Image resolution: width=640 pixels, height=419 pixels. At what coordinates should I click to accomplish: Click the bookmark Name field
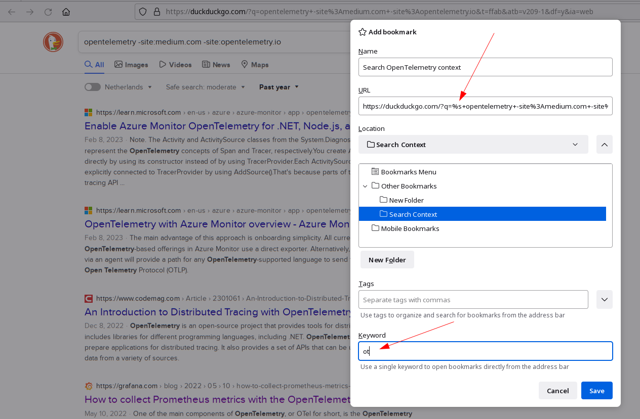tap(486, 67)
